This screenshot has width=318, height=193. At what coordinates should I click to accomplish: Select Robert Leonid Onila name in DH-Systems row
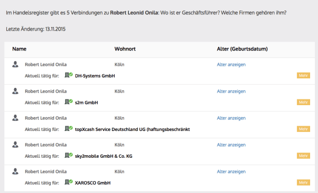(x=46, y=65)
